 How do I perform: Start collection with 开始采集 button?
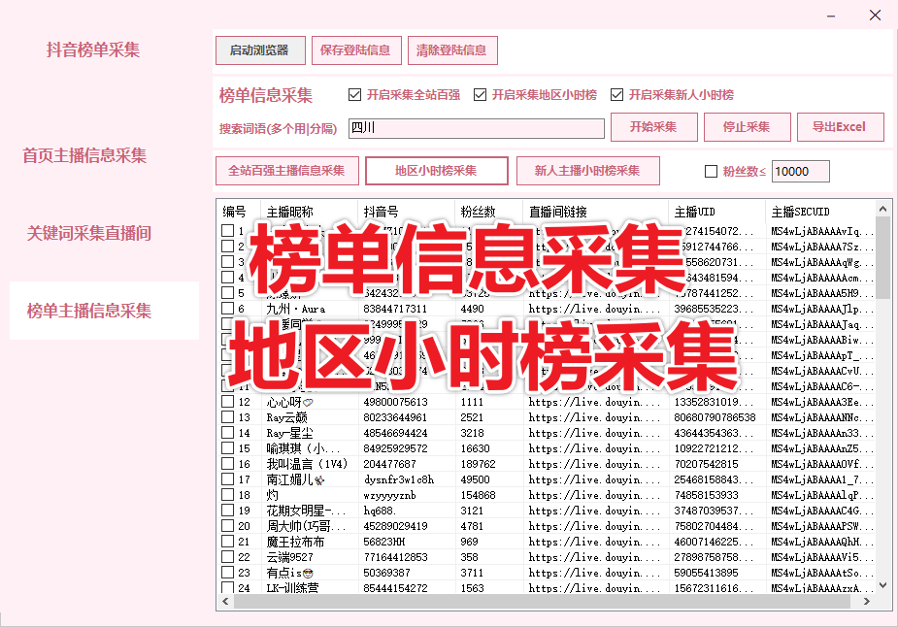click(654, 127)
